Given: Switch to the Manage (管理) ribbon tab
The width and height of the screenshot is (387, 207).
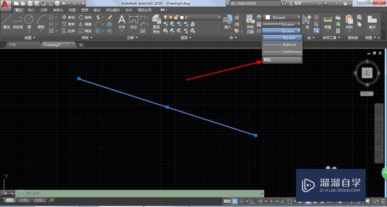Looking at the screenshot, I should (84, 10).
